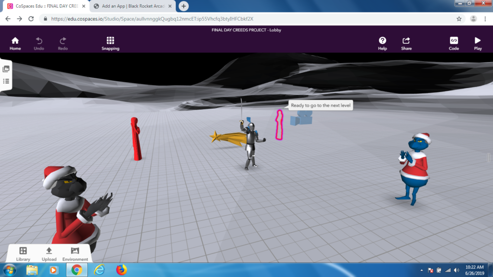493x277 pixels.
Task: Undo the last action
Action: 39,43
